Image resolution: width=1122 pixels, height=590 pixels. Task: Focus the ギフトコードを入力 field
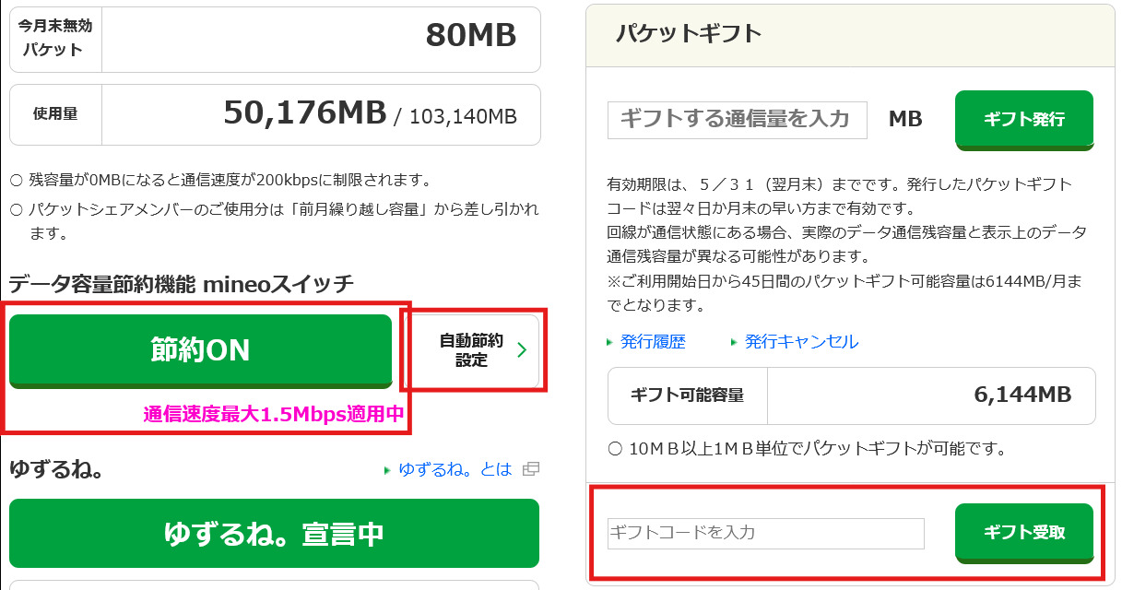coord(765,533)
